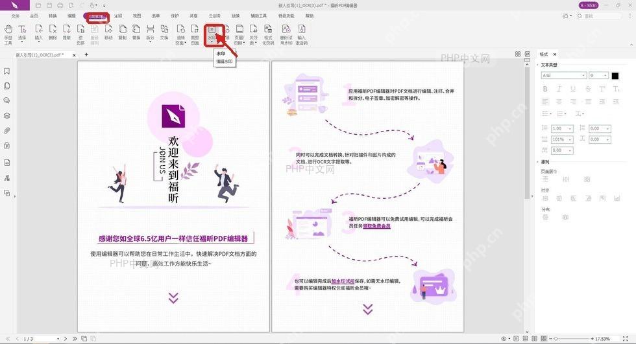636x344 pixels.
Task: Choose Watermark (水印) entry in dropdown
Action: click(221, 54)
